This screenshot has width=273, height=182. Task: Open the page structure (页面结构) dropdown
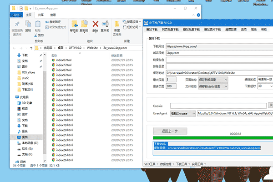[x=213, y=80]
